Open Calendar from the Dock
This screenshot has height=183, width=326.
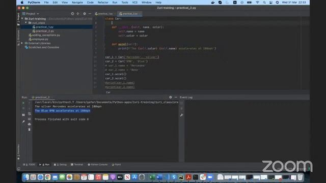coord(84,177)
